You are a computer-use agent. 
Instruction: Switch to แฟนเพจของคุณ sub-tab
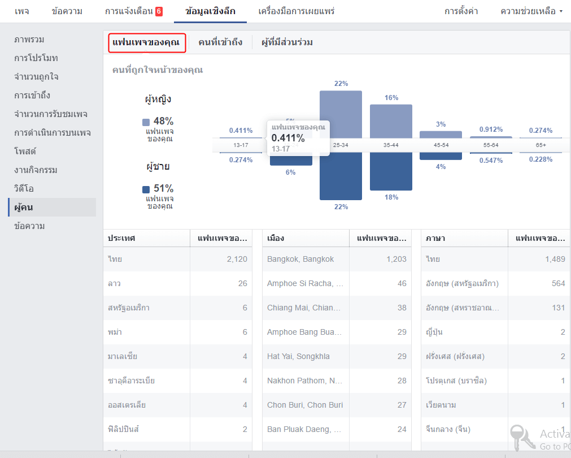tap(146, 42)
